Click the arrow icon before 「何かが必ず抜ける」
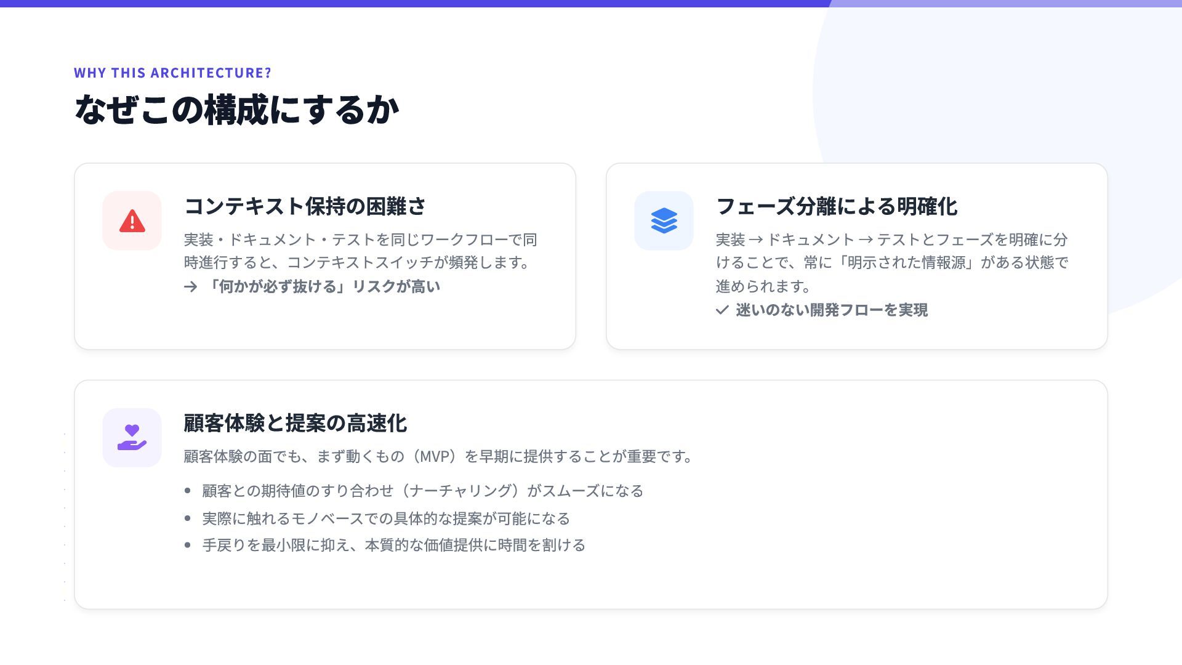1182x665 pixels. coord(190,287)
